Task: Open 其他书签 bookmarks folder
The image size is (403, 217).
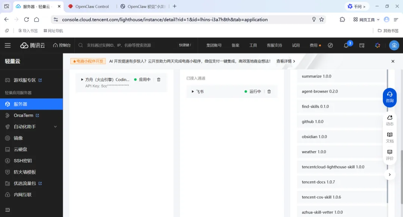Action: point(388,31)
